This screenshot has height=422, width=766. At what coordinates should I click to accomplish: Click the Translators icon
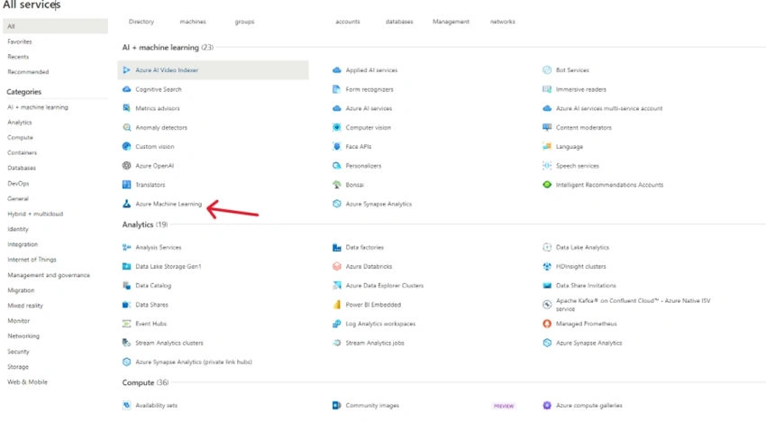click(x=126, y=184)
